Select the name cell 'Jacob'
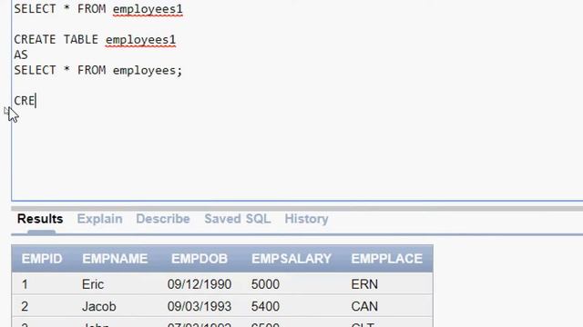This screenshot has height=327, width=583. (99, 307)
